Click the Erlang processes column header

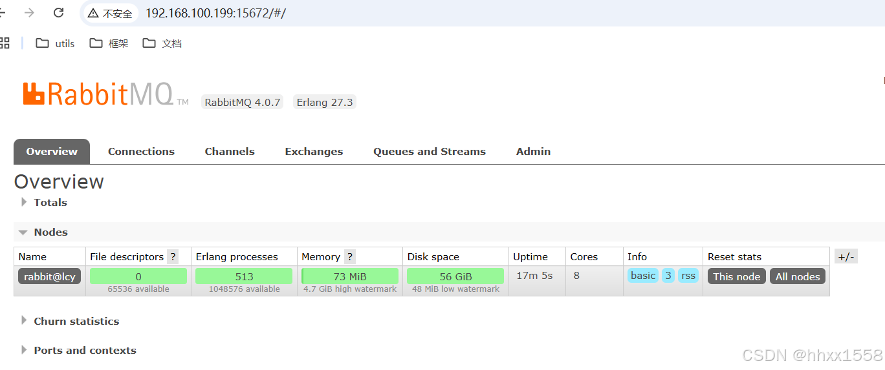237,256
